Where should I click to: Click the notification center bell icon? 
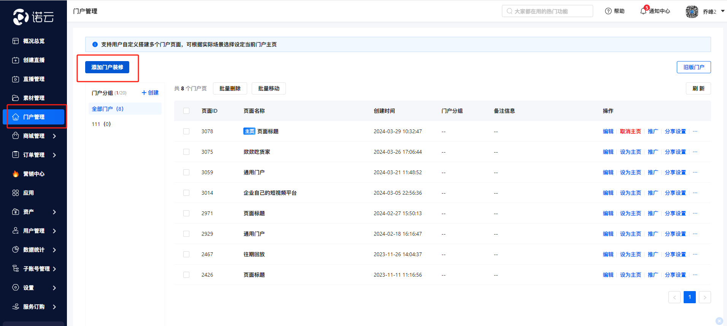pos(643,11)
